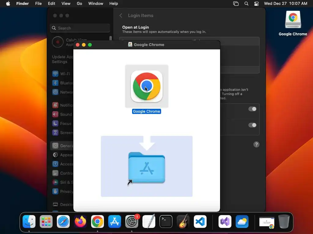The height and width of the screenshot is (234, 313).
Task: Open Weather app from the Dock
Action: tap(242, 222)
